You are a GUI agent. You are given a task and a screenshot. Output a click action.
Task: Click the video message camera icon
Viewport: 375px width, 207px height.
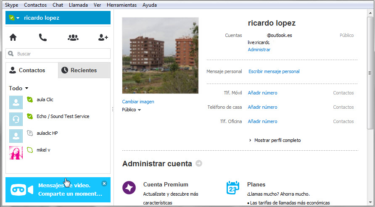22,190
